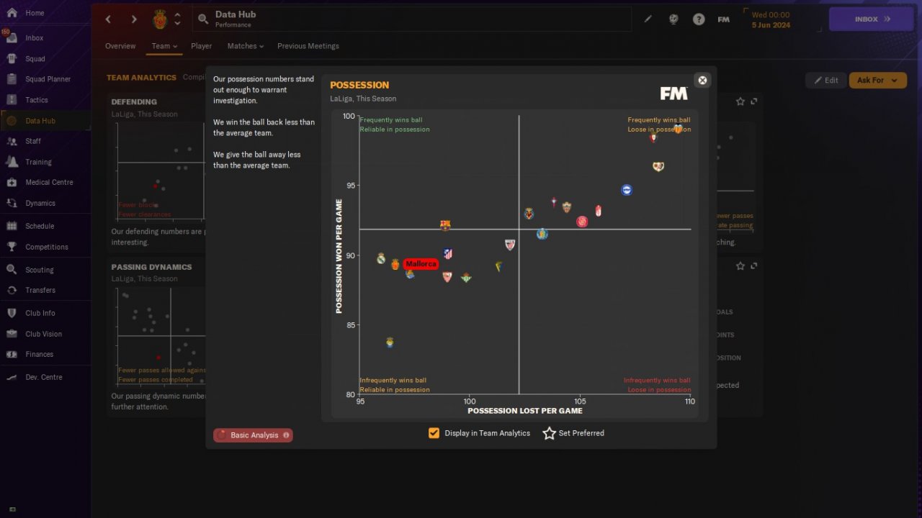Open the Medical Centre sidebar icon

(x=12, y=182)
